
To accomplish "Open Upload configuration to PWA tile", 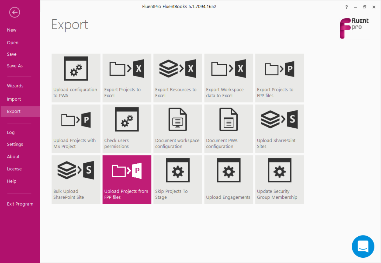I will click(76, 78).
